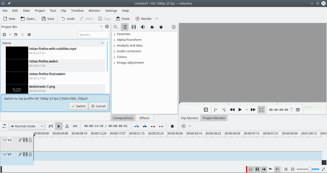Viewport: 327px width, 173px height.
Task: Toggle the lock on track V2
Action: [x=30, y=140]
